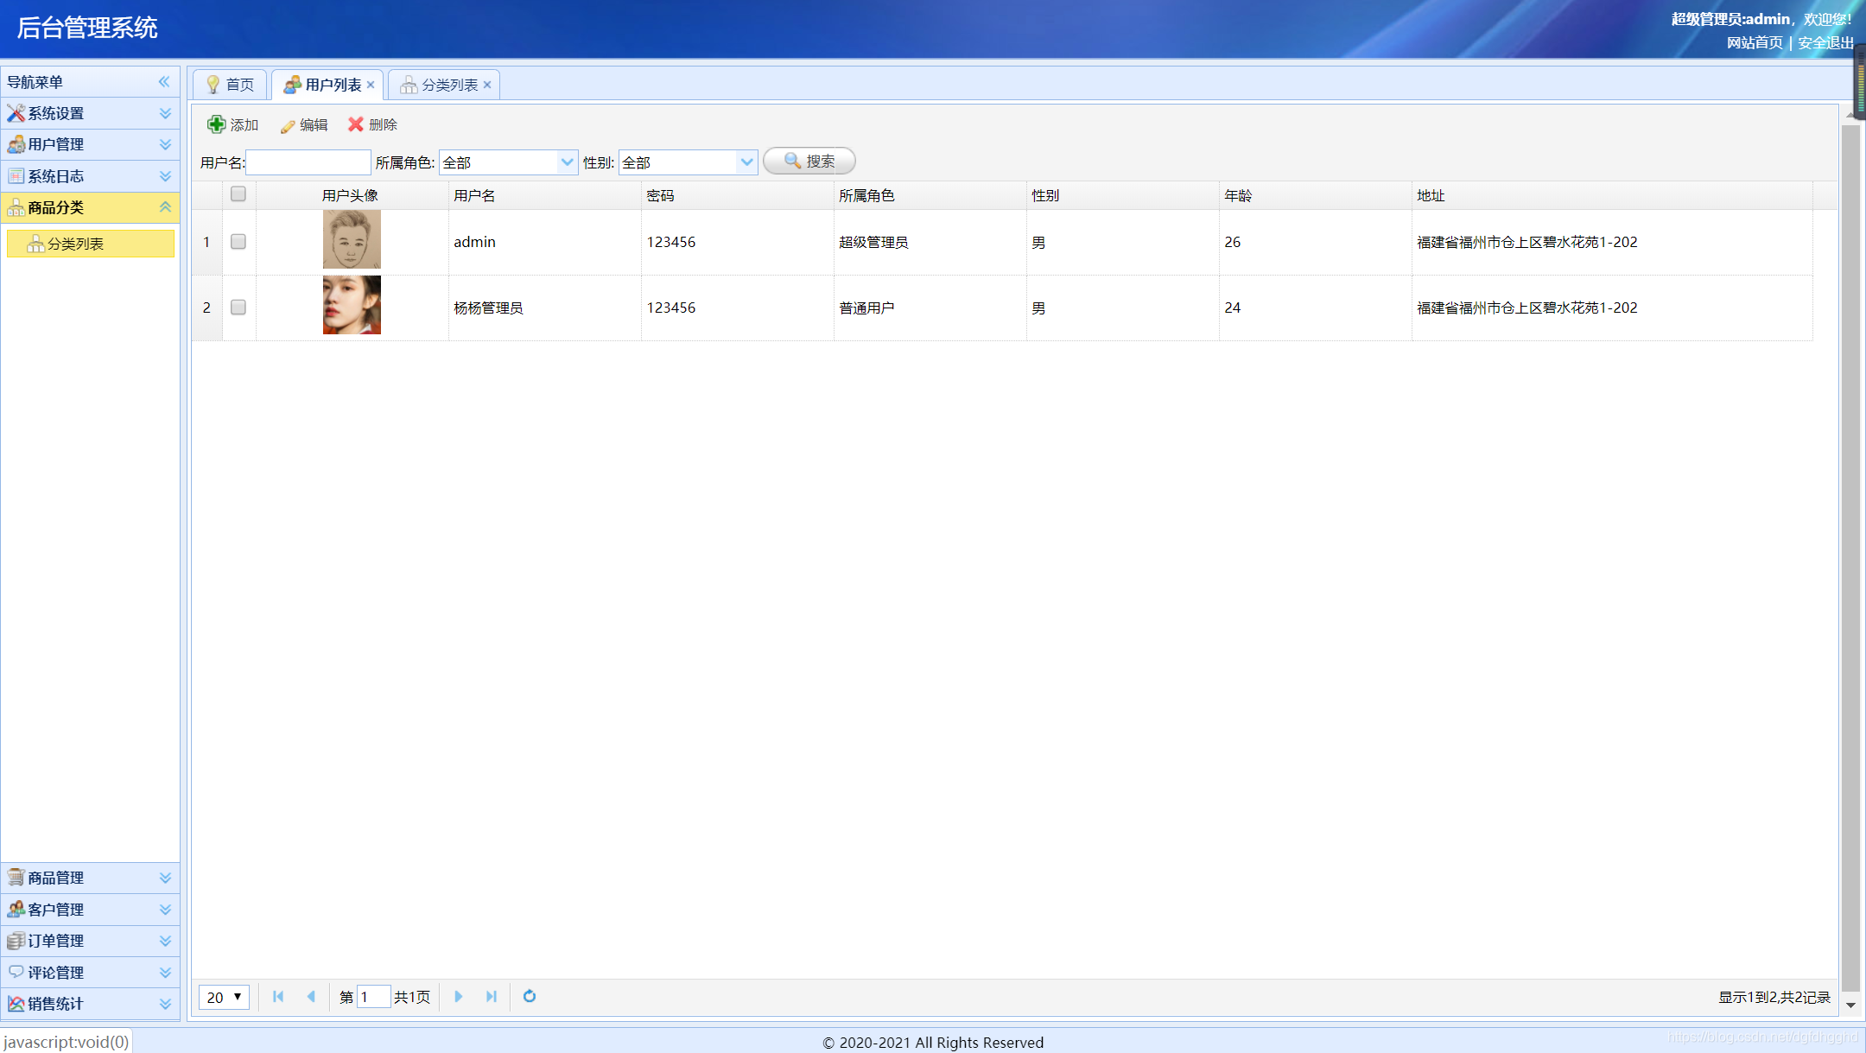Expand the 系统日志 menu section

(x=90, y=176)
